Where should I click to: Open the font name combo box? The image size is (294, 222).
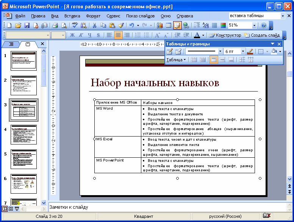pyautogui.click(x=28, y=35)
